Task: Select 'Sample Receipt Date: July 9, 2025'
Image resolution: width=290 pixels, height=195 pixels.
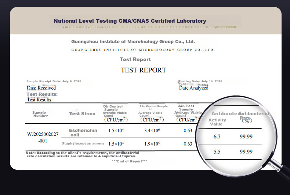Action: coord(54,81)
